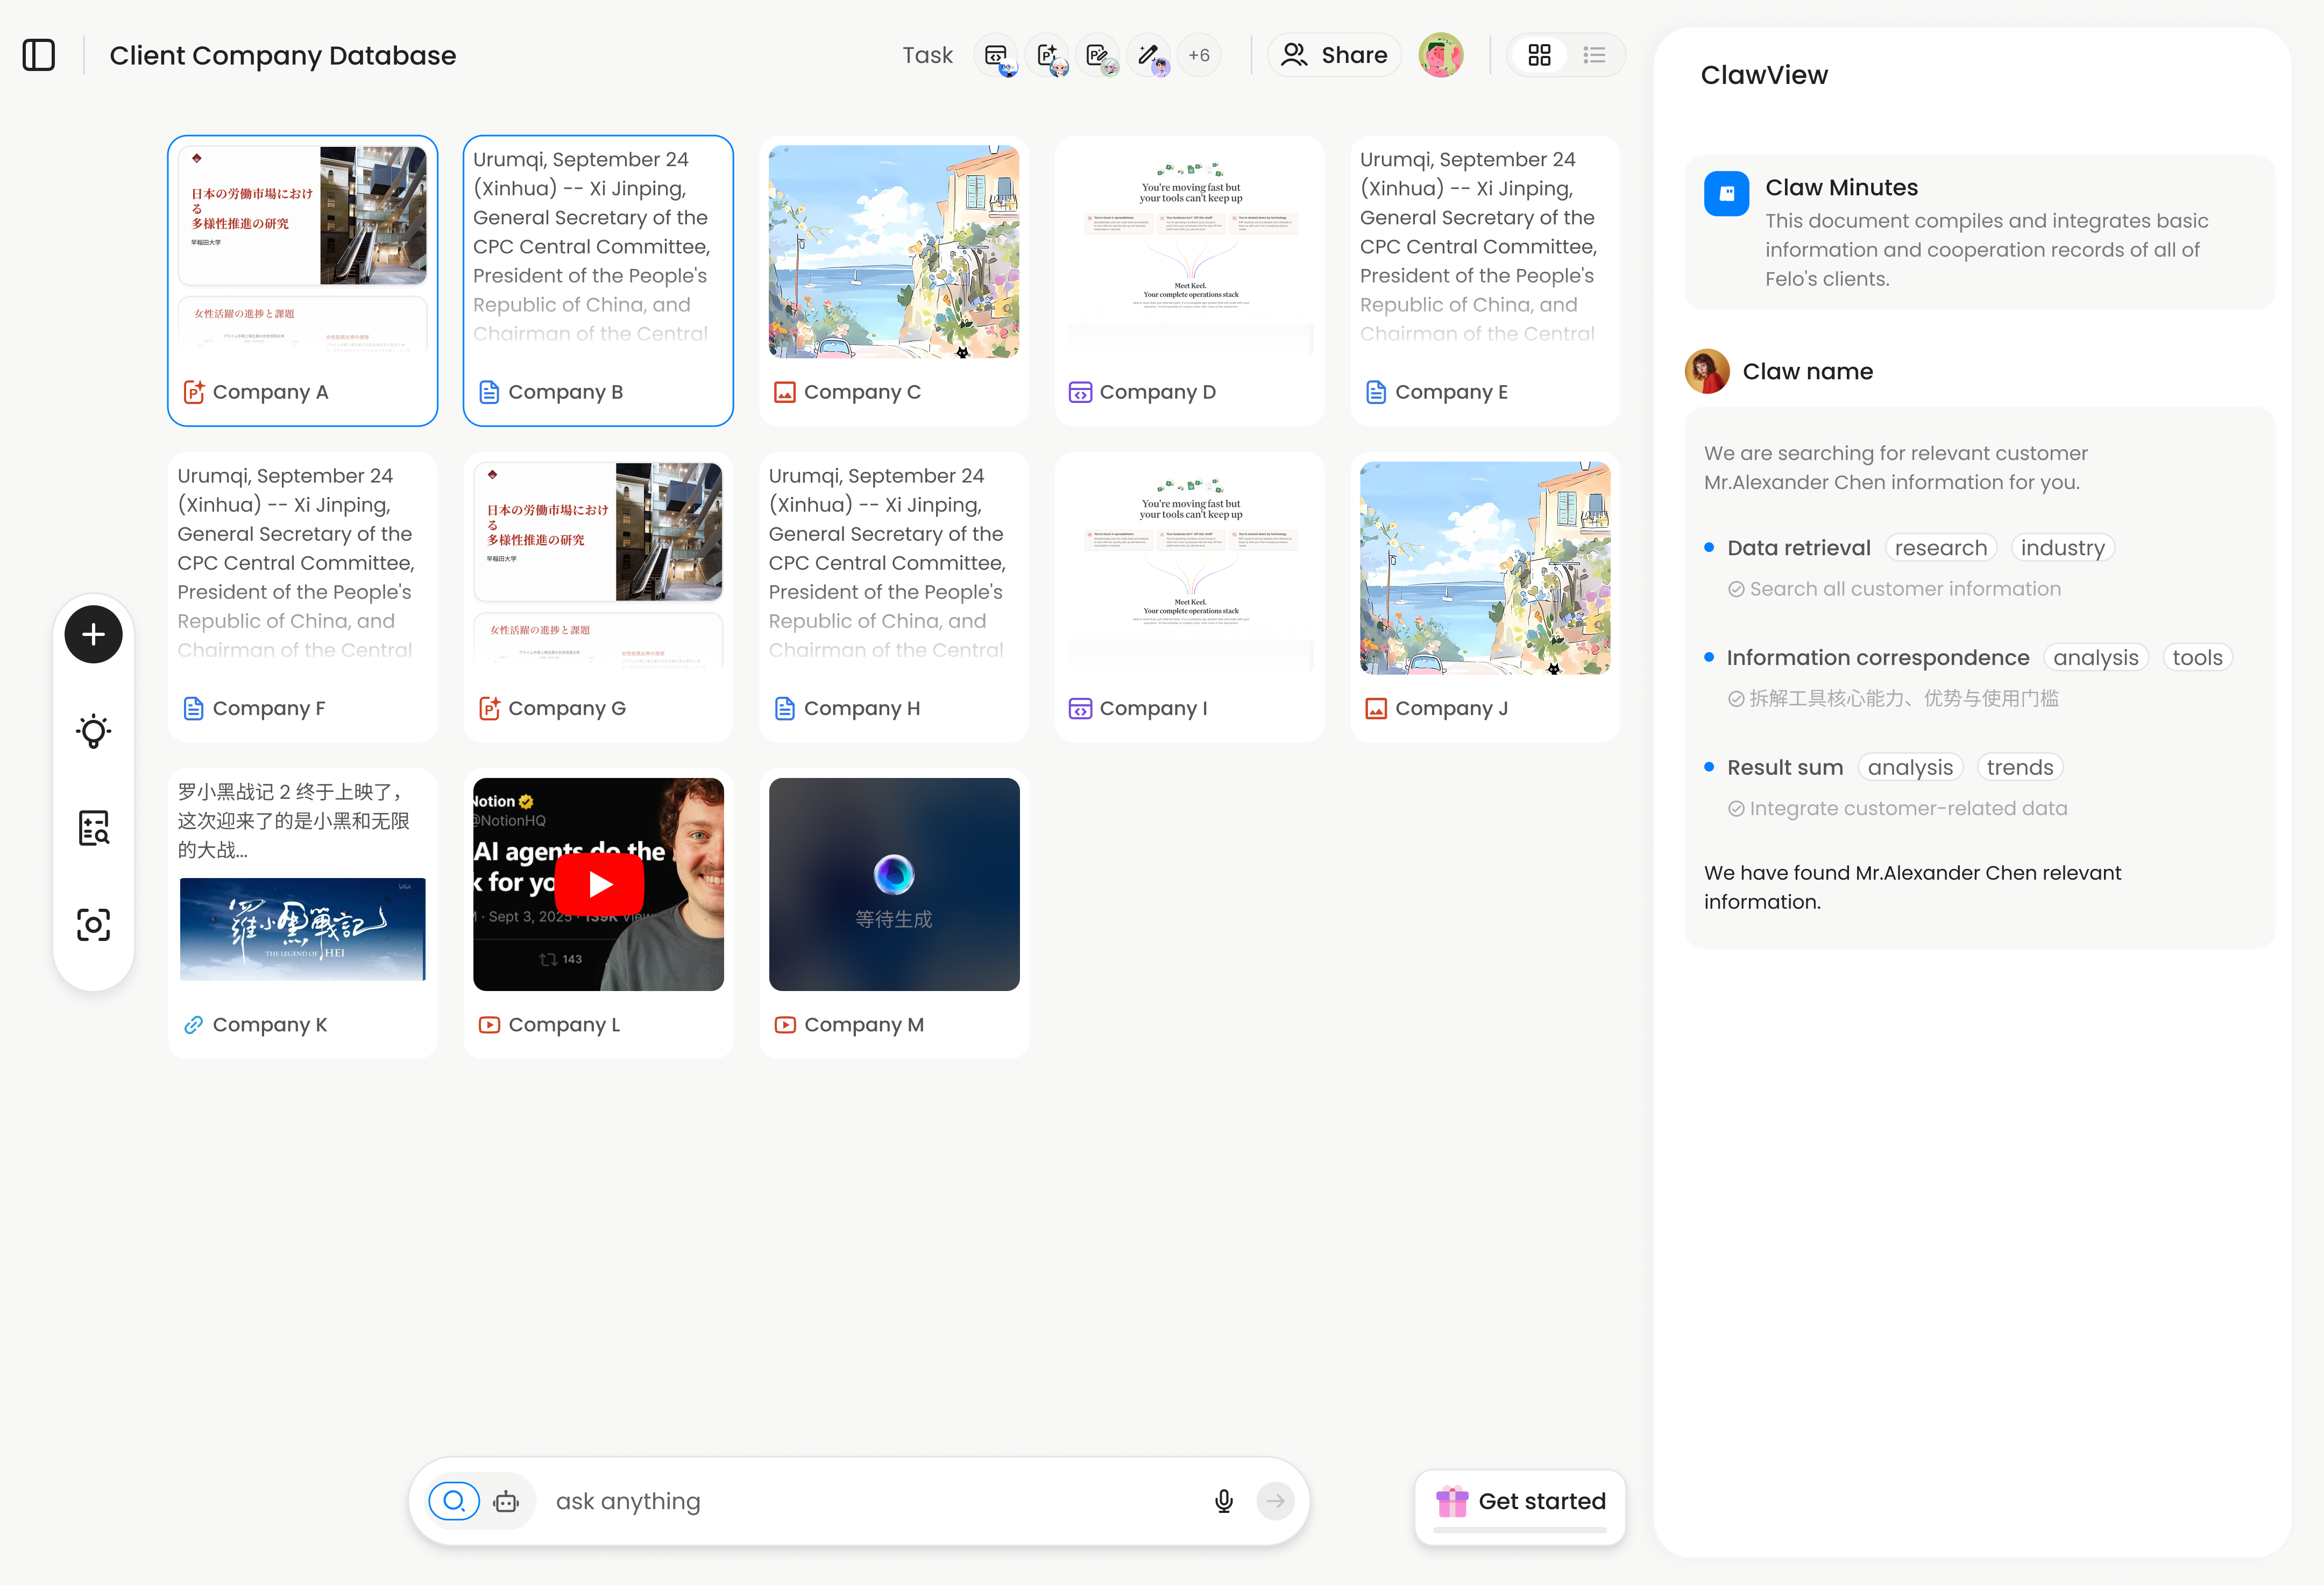2324x1585 pixels.
Task: Select the code embed task icon
Action: [x=996, y=55]
